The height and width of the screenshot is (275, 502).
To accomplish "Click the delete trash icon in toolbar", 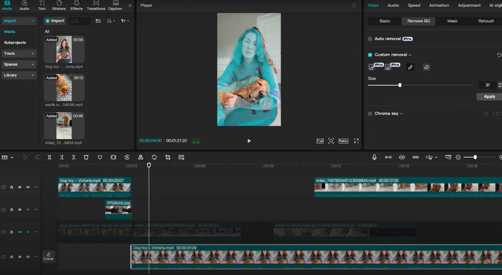I will tap(86, 157).
